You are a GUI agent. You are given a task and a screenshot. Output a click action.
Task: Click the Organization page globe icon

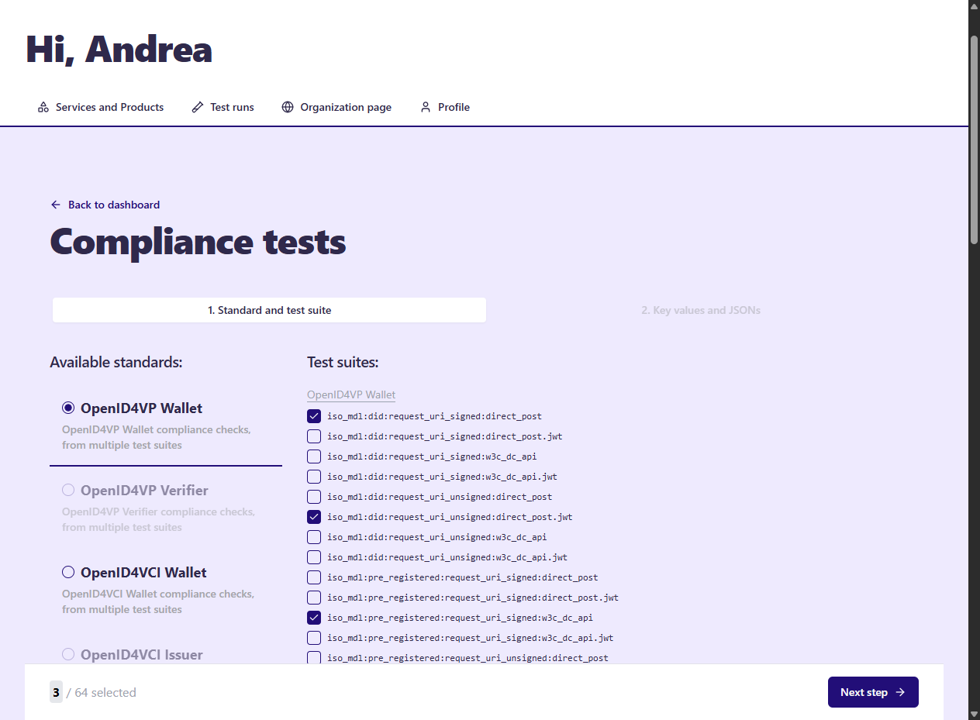[x=288, y=107]
